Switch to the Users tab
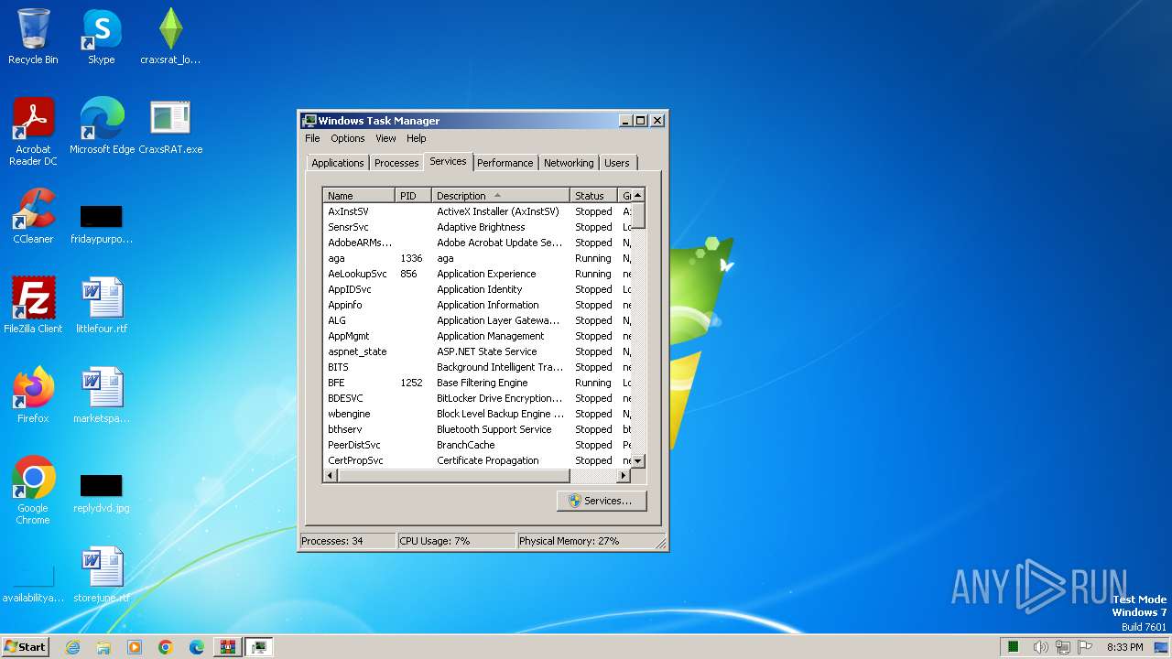1172x659 pixels. tap(617, 163)
